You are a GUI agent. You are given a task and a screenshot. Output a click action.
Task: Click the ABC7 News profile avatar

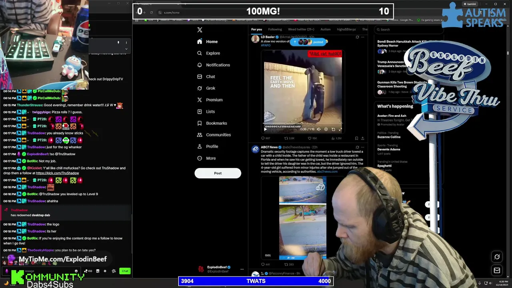pyautogui.click(x=255, y=149)
